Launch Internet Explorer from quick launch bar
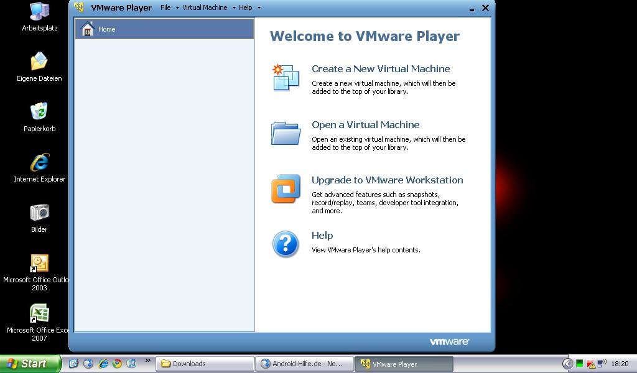 point(103,364)
